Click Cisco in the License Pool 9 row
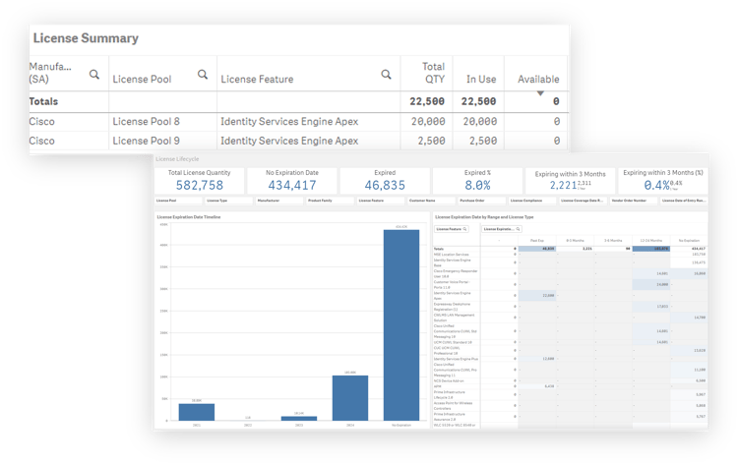The image size is (738, 464). click(42, 141)
